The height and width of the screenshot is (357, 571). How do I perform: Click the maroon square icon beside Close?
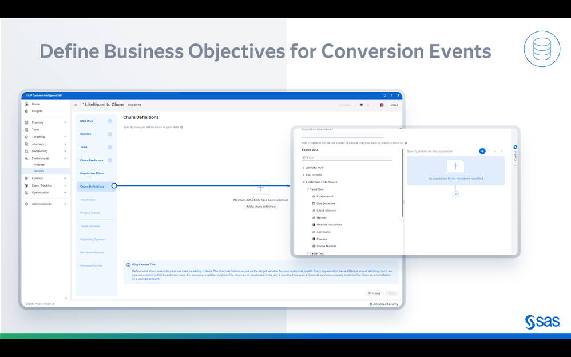pos(382,105)
